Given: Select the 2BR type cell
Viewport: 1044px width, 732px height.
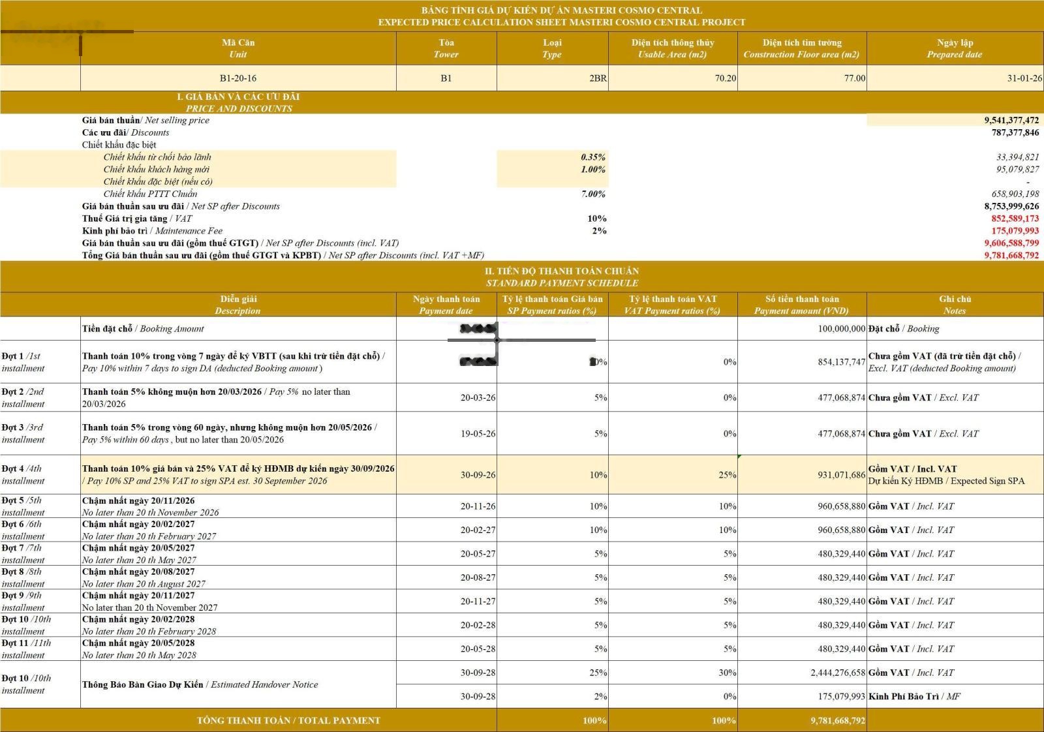Looking at the screenshot, I should pos(552,78).
